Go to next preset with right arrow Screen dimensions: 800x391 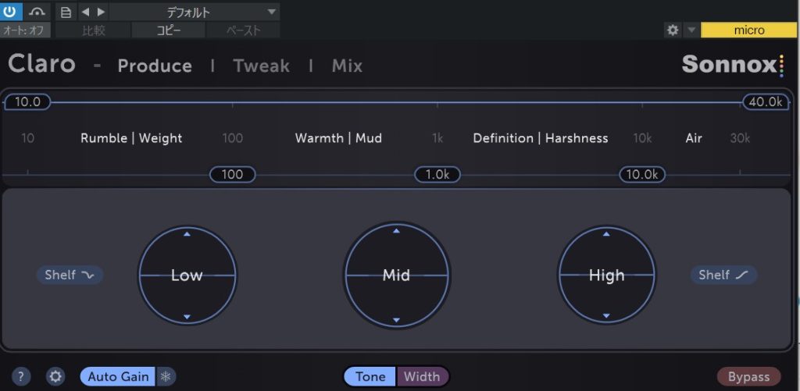[x=100, y=12]
